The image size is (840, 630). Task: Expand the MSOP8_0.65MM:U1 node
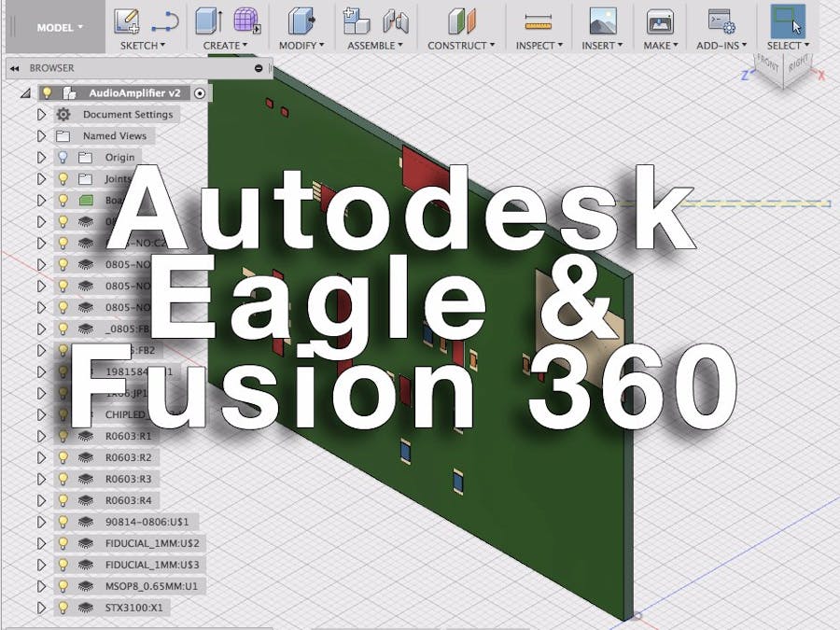pyautogui.click(x=41, y=586)
